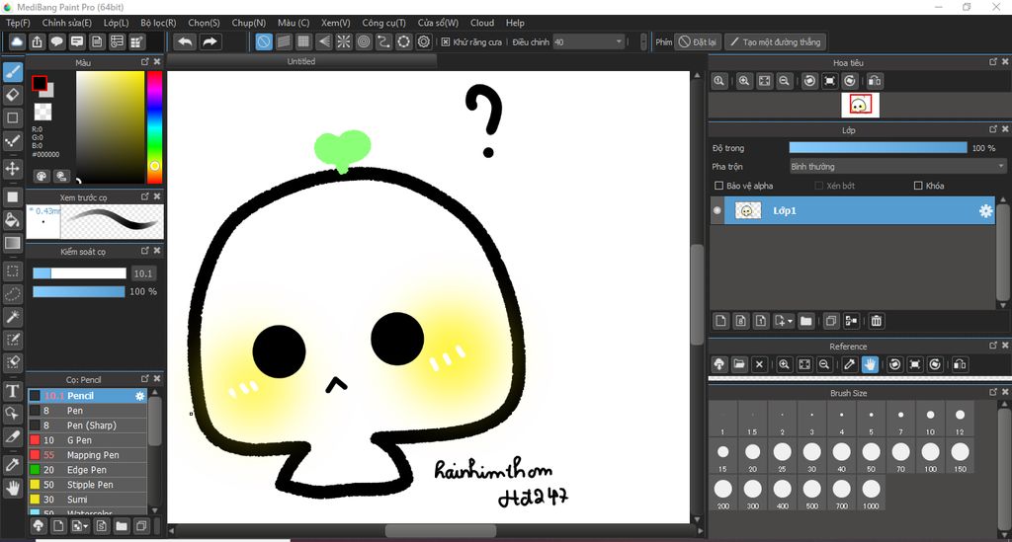The height and width of the screenshot is (542, 1012).
Task: Pop out the Màu color panel
Action: click(144, 62)
